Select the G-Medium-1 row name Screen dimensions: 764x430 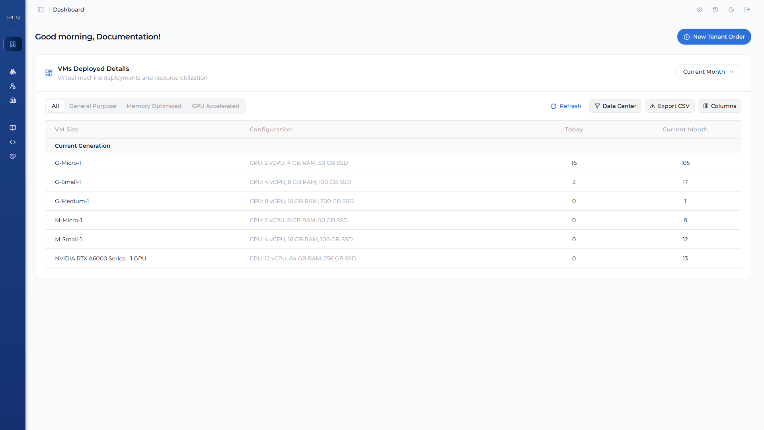point(72,201)
